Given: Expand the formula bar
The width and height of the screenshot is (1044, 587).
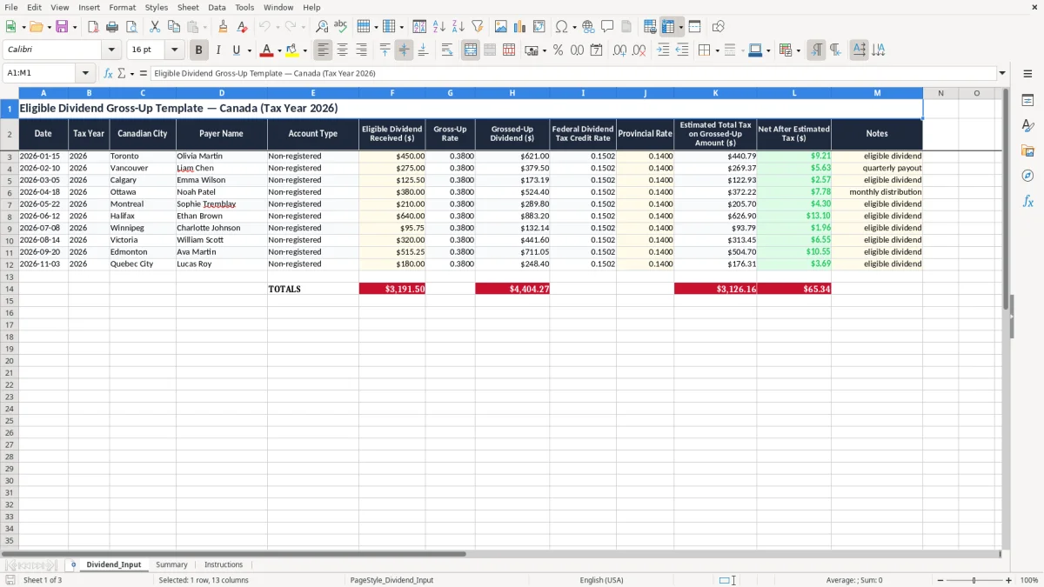Looking at the screenshot, I should pos(1002,73).
